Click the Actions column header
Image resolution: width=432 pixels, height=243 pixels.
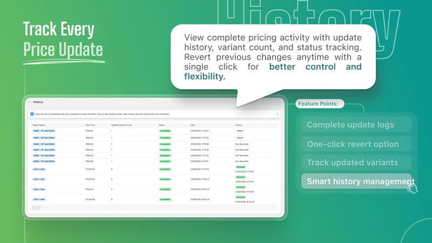tap(239, 125)
